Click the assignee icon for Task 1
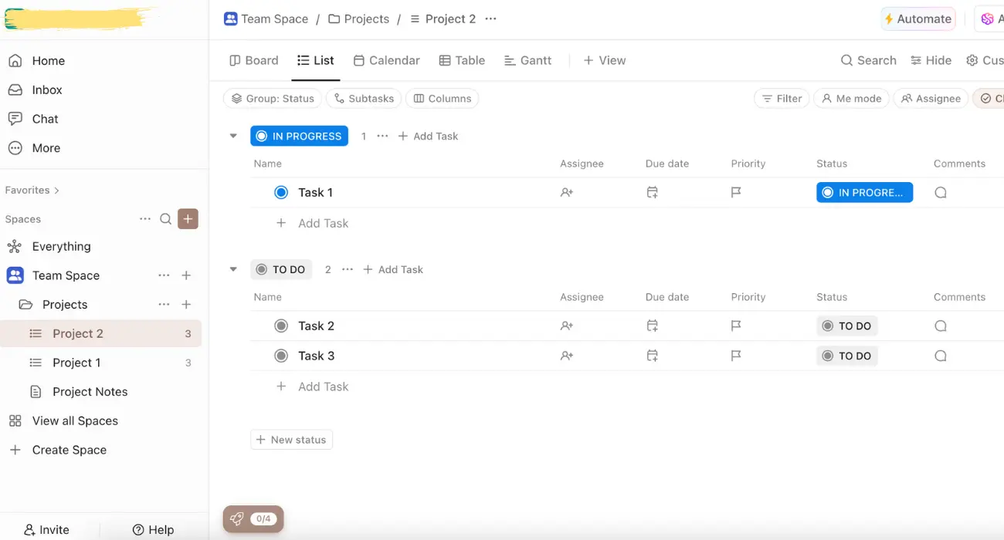This screenshot has width=1004, height=540. (x=567, y=193)
